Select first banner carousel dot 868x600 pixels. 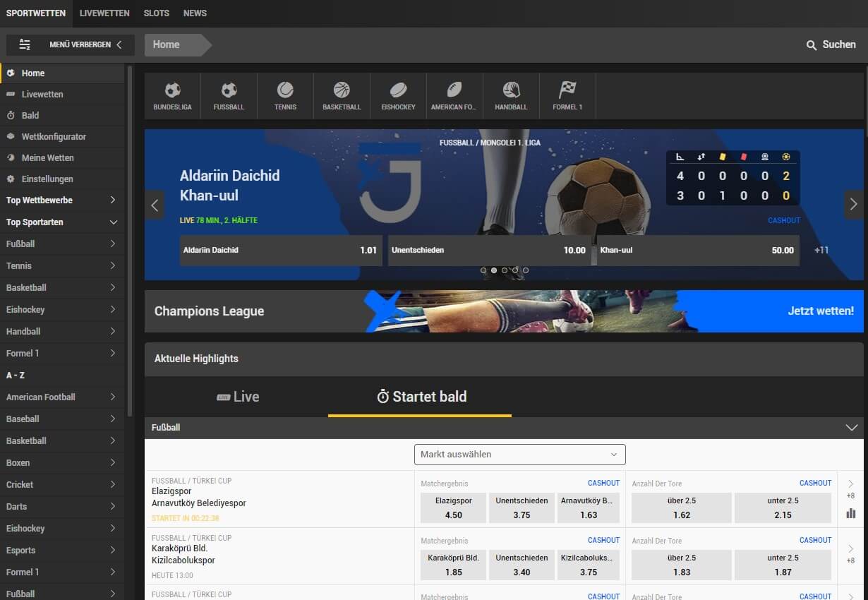tap(483, 270)
